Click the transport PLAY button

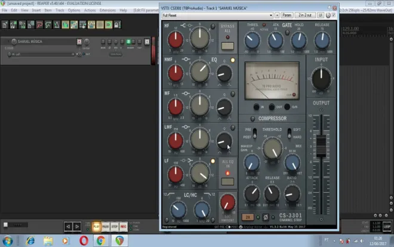point(97,226)
